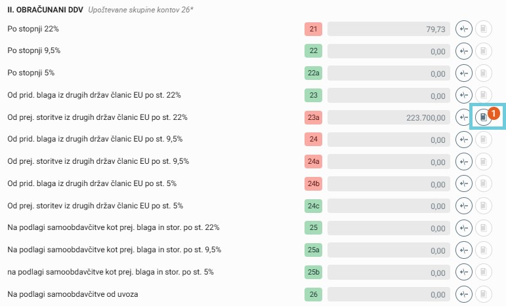Click the +/- adjust icon for field 26
This screenshot has width=506, height=306.
point(464,294)
